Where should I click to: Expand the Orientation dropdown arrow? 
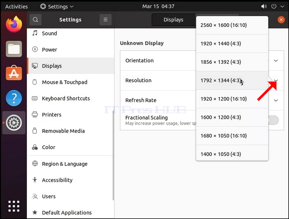tap(276, 61)
